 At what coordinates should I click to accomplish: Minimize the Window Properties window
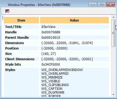click(x=93, y=5)
